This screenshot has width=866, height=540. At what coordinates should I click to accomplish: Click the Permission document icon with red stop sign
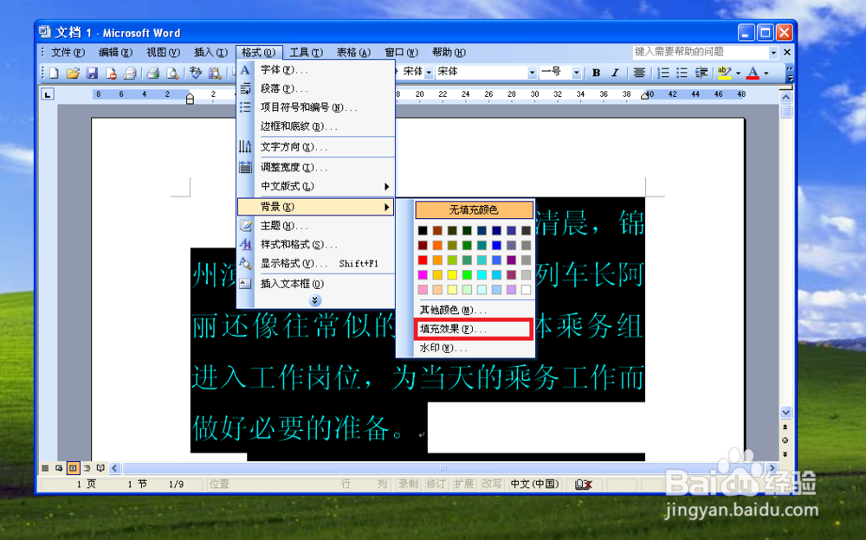coord(111,73)
